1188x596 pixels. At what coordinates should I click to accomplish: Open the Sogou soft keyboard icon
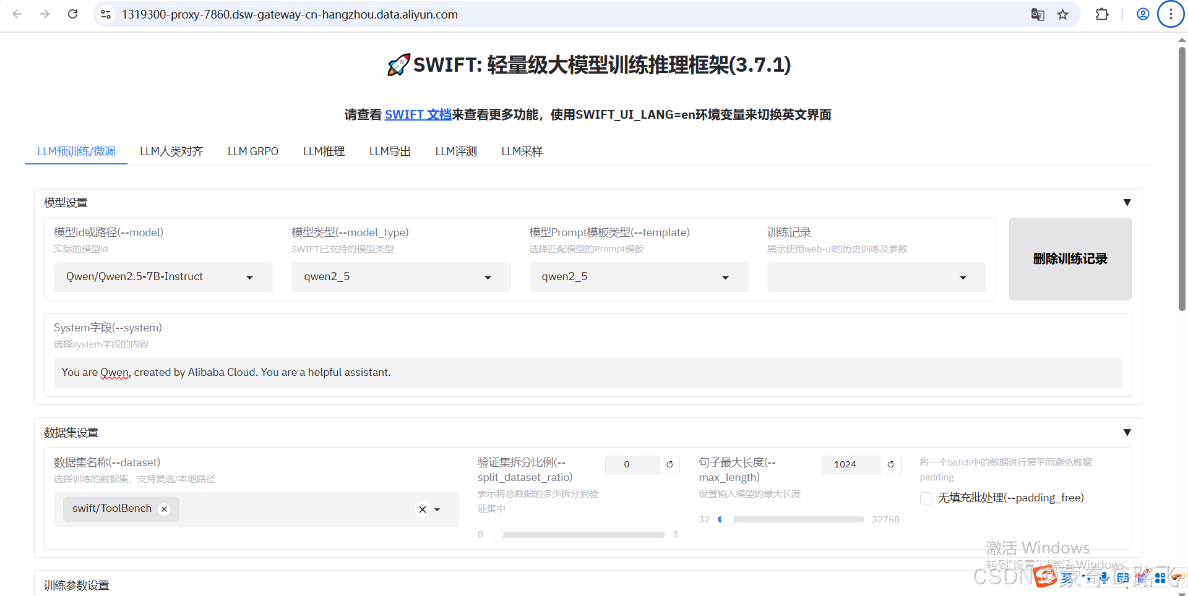(1123, 578)
